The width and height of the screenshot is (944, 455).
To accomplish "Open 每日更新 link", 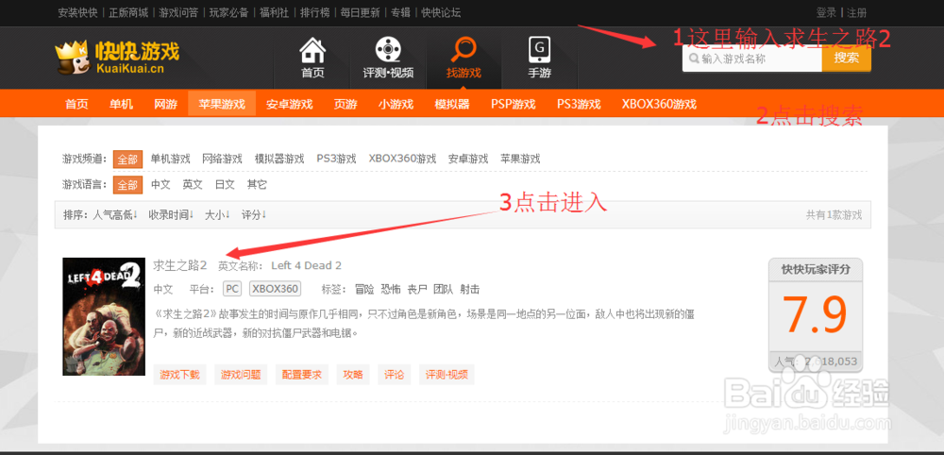I will [x=360, y=12].
